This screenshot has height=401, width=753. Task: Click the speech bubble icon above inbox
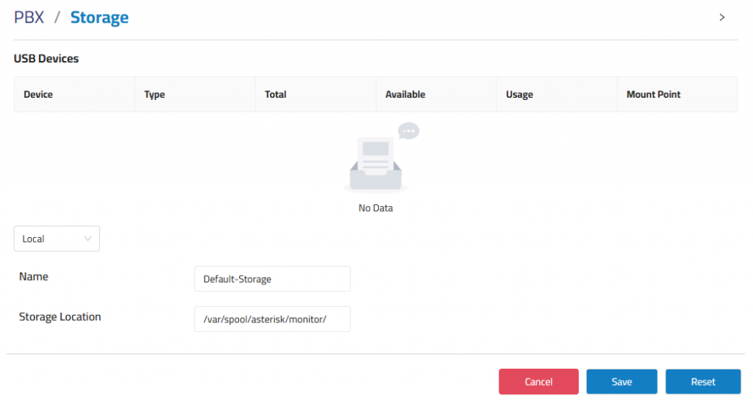[x=409, y=131]
